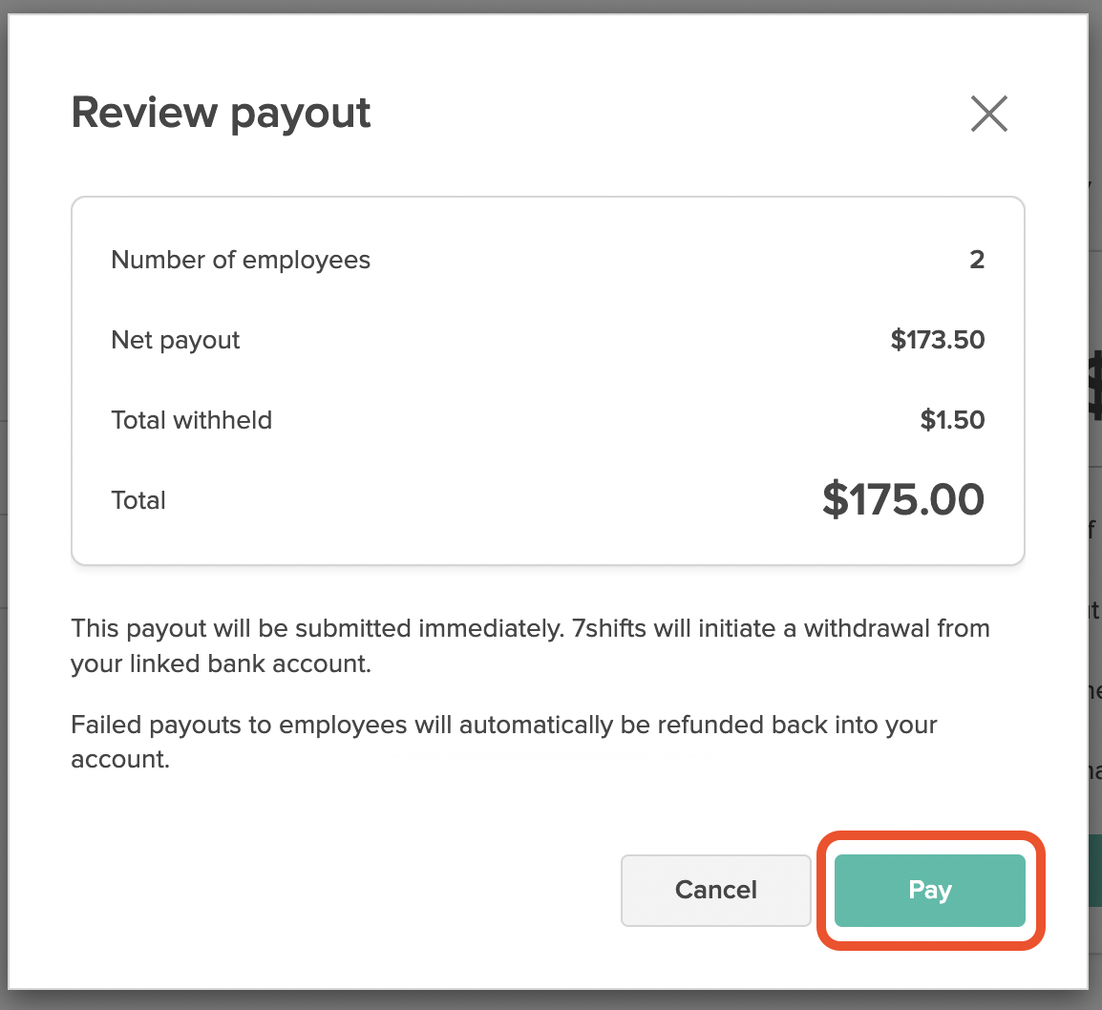The width and height of the screenshot is (1102, 1010).
Task: Confirm the payout with Pay button
Action: [x=930, y=890]
